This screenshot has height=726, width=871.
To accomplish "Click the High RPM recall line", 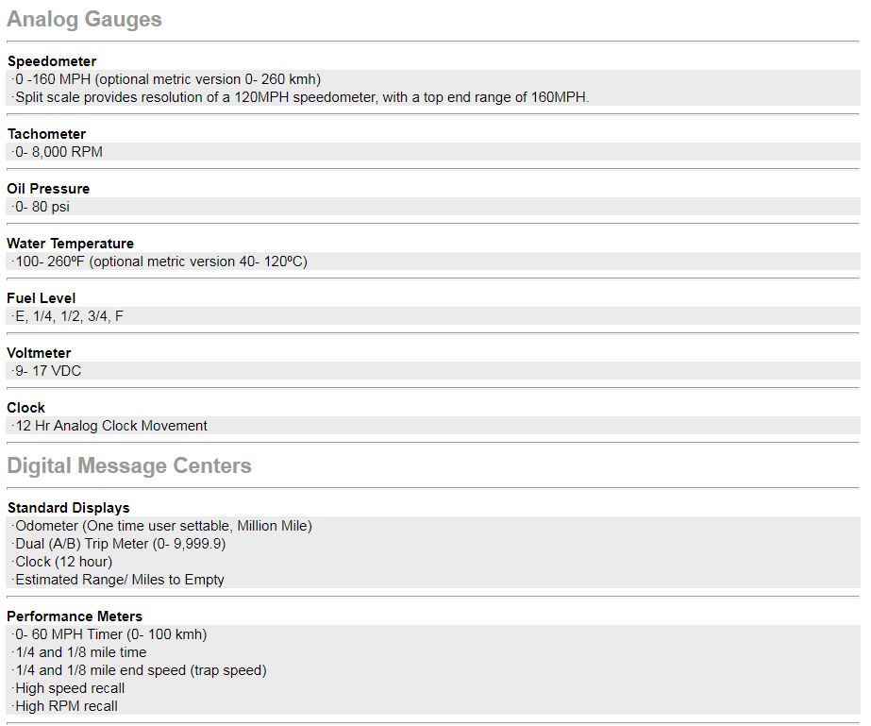I will point(66,706).
